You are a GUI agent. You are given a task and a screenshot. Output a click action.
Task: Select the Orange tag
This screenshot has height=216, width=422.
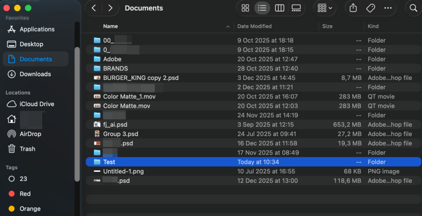point(35,209)
